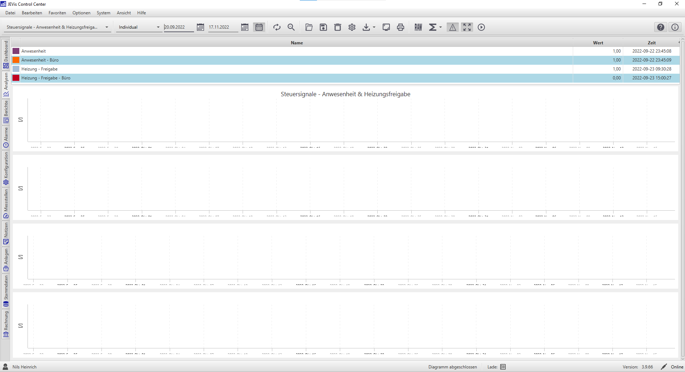Reload the current chart data
This screenshot has width=685, height=372.
click(x=276, y=27)
